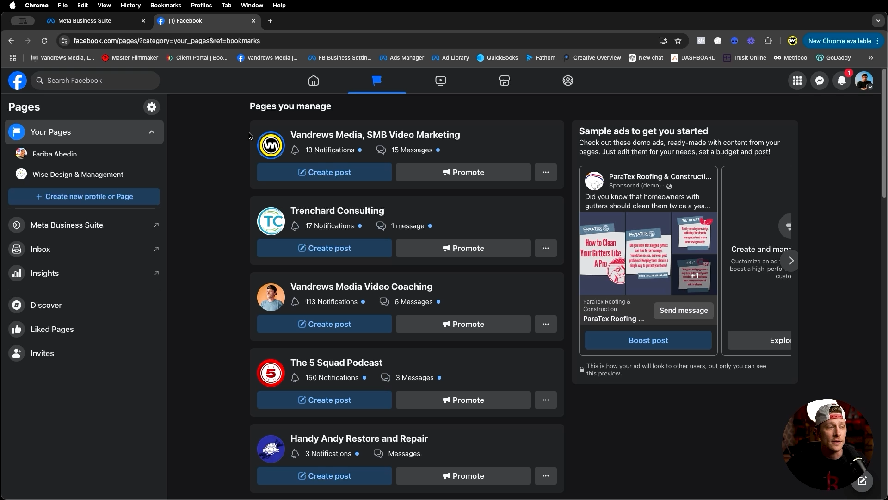Open the notifications bell with red badge

[842, 81]
